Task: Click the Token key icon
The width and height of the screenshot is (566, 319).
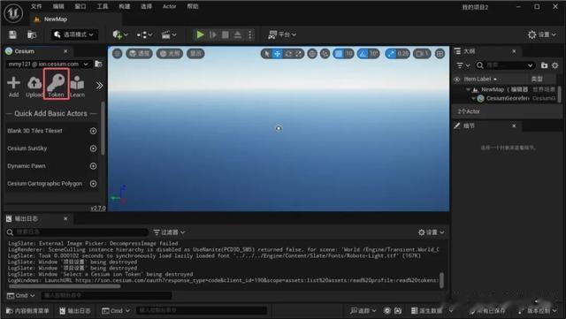Action: 56,84
